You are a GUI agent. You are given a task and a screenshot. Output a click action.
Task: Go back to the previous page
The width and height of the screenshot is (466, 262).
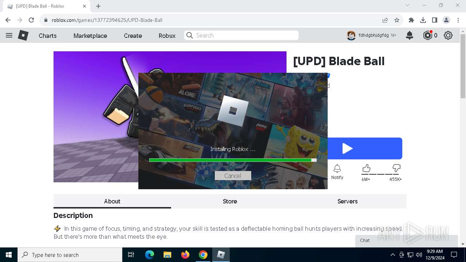coord(8,20)
